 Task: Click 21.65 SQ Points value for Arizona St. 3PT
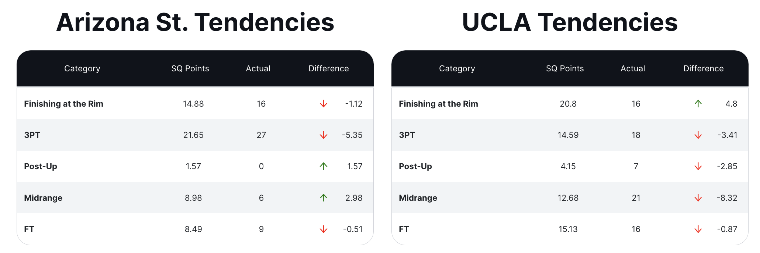tap(193, 135)
